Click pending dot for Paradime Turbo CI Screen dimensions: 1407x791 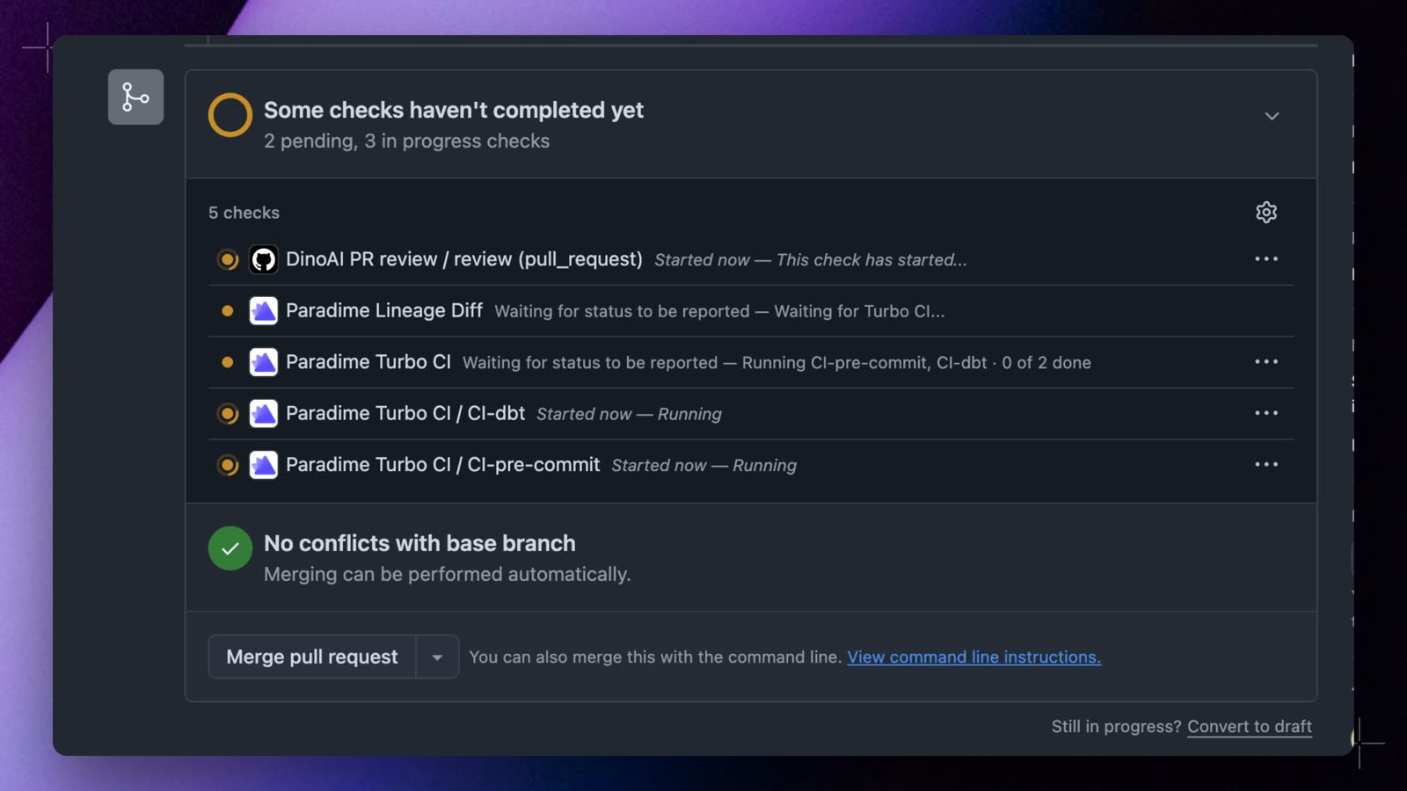228,362
